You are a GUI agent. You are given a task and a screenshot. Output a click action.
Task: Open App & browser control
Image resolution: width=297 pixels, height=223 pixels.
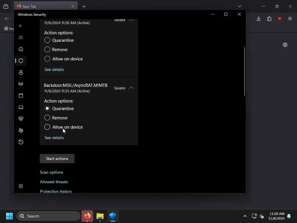21,96
